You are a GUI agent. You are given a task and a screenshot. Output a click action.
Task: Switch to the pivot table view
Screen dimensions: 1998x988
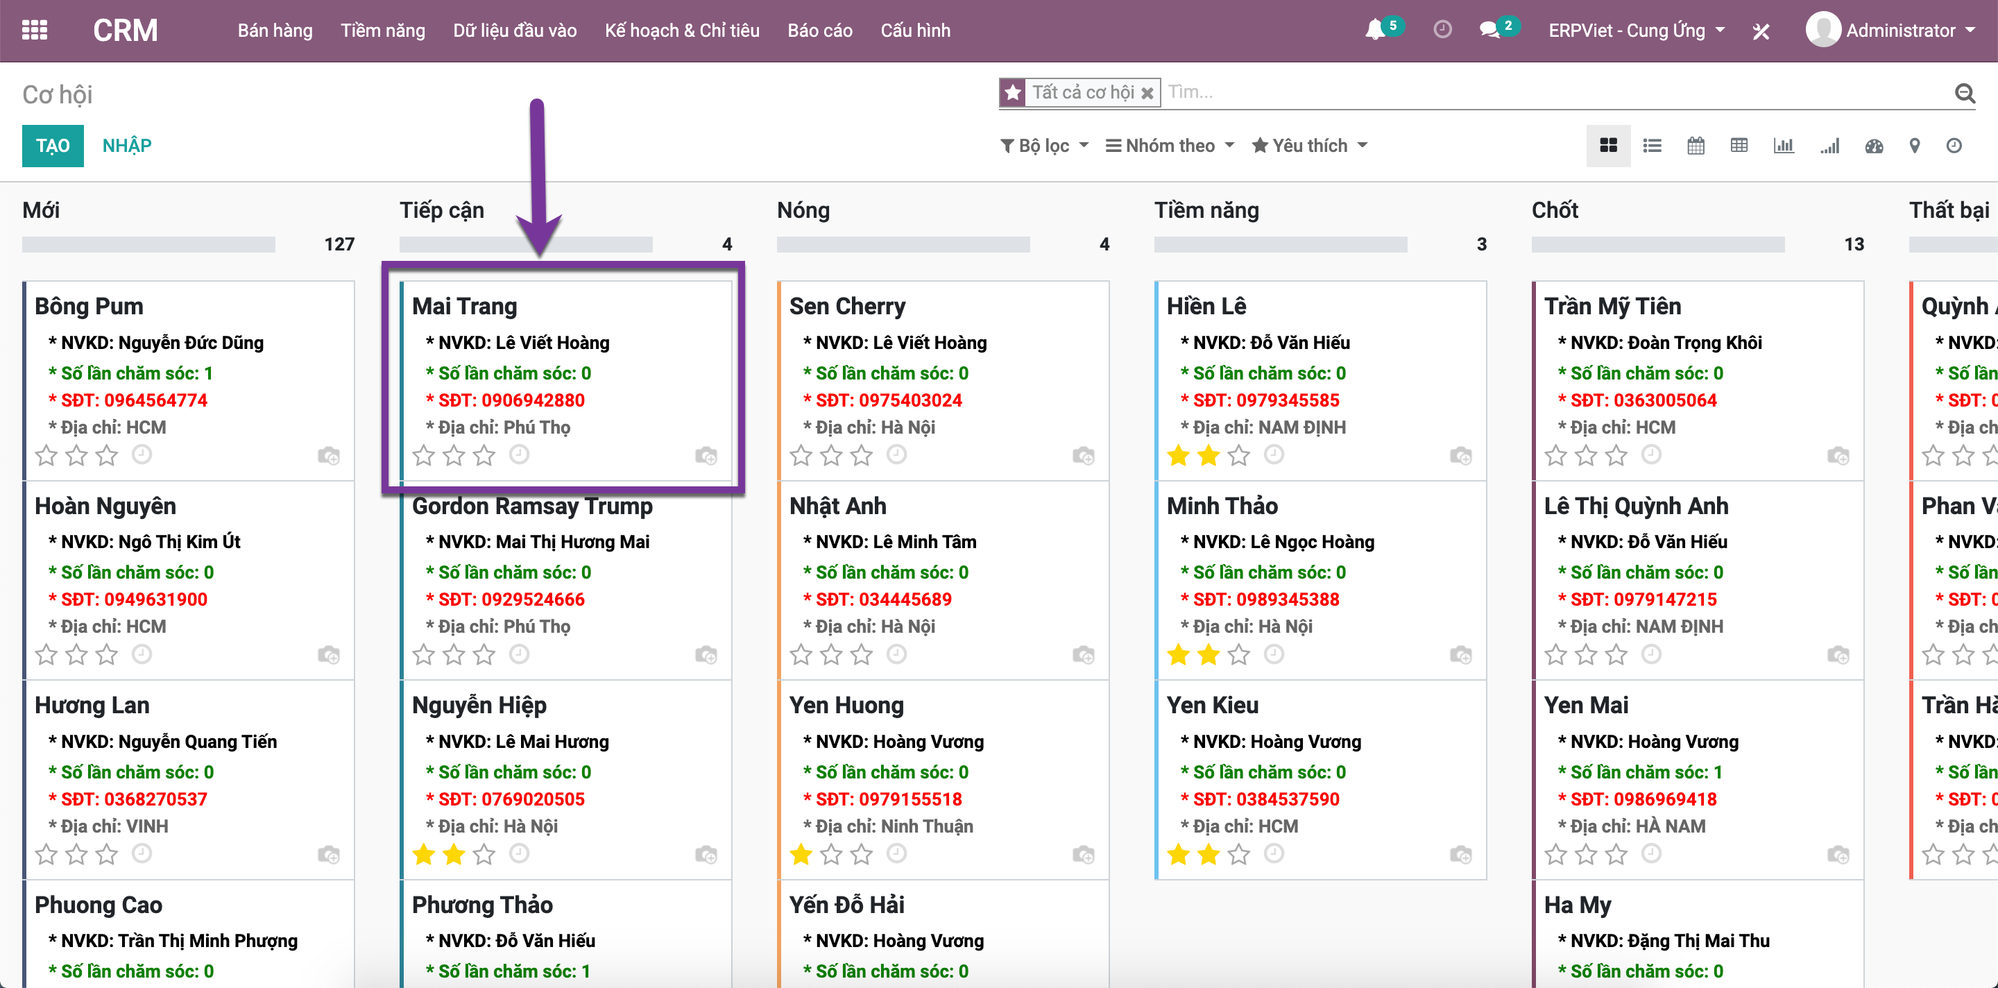point(1739,146)
